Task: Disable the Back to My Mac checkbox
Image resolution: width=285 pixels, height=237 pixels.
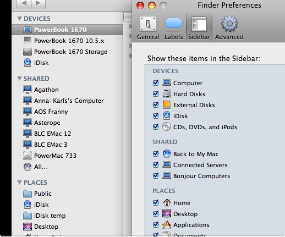Action: 156,154
